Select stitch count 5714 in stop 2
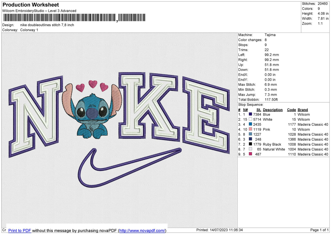 (257, 119)
